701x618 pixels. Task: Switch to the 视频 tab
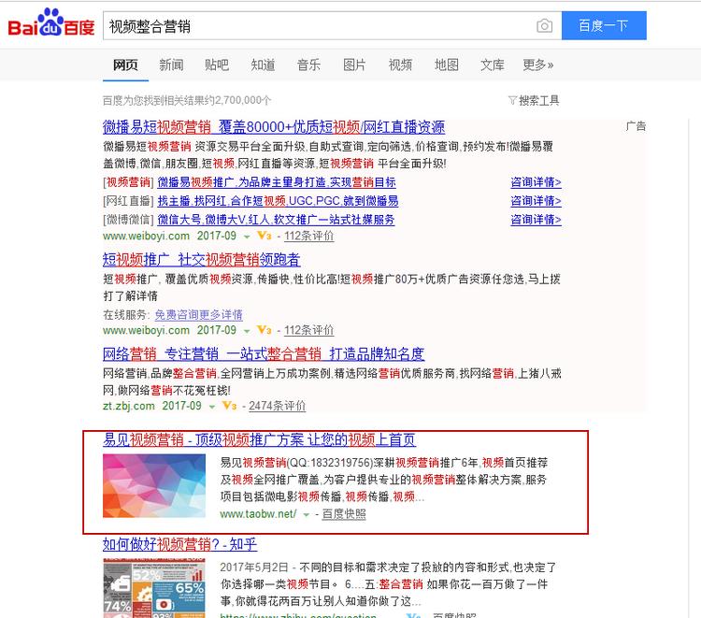[400, 65]
